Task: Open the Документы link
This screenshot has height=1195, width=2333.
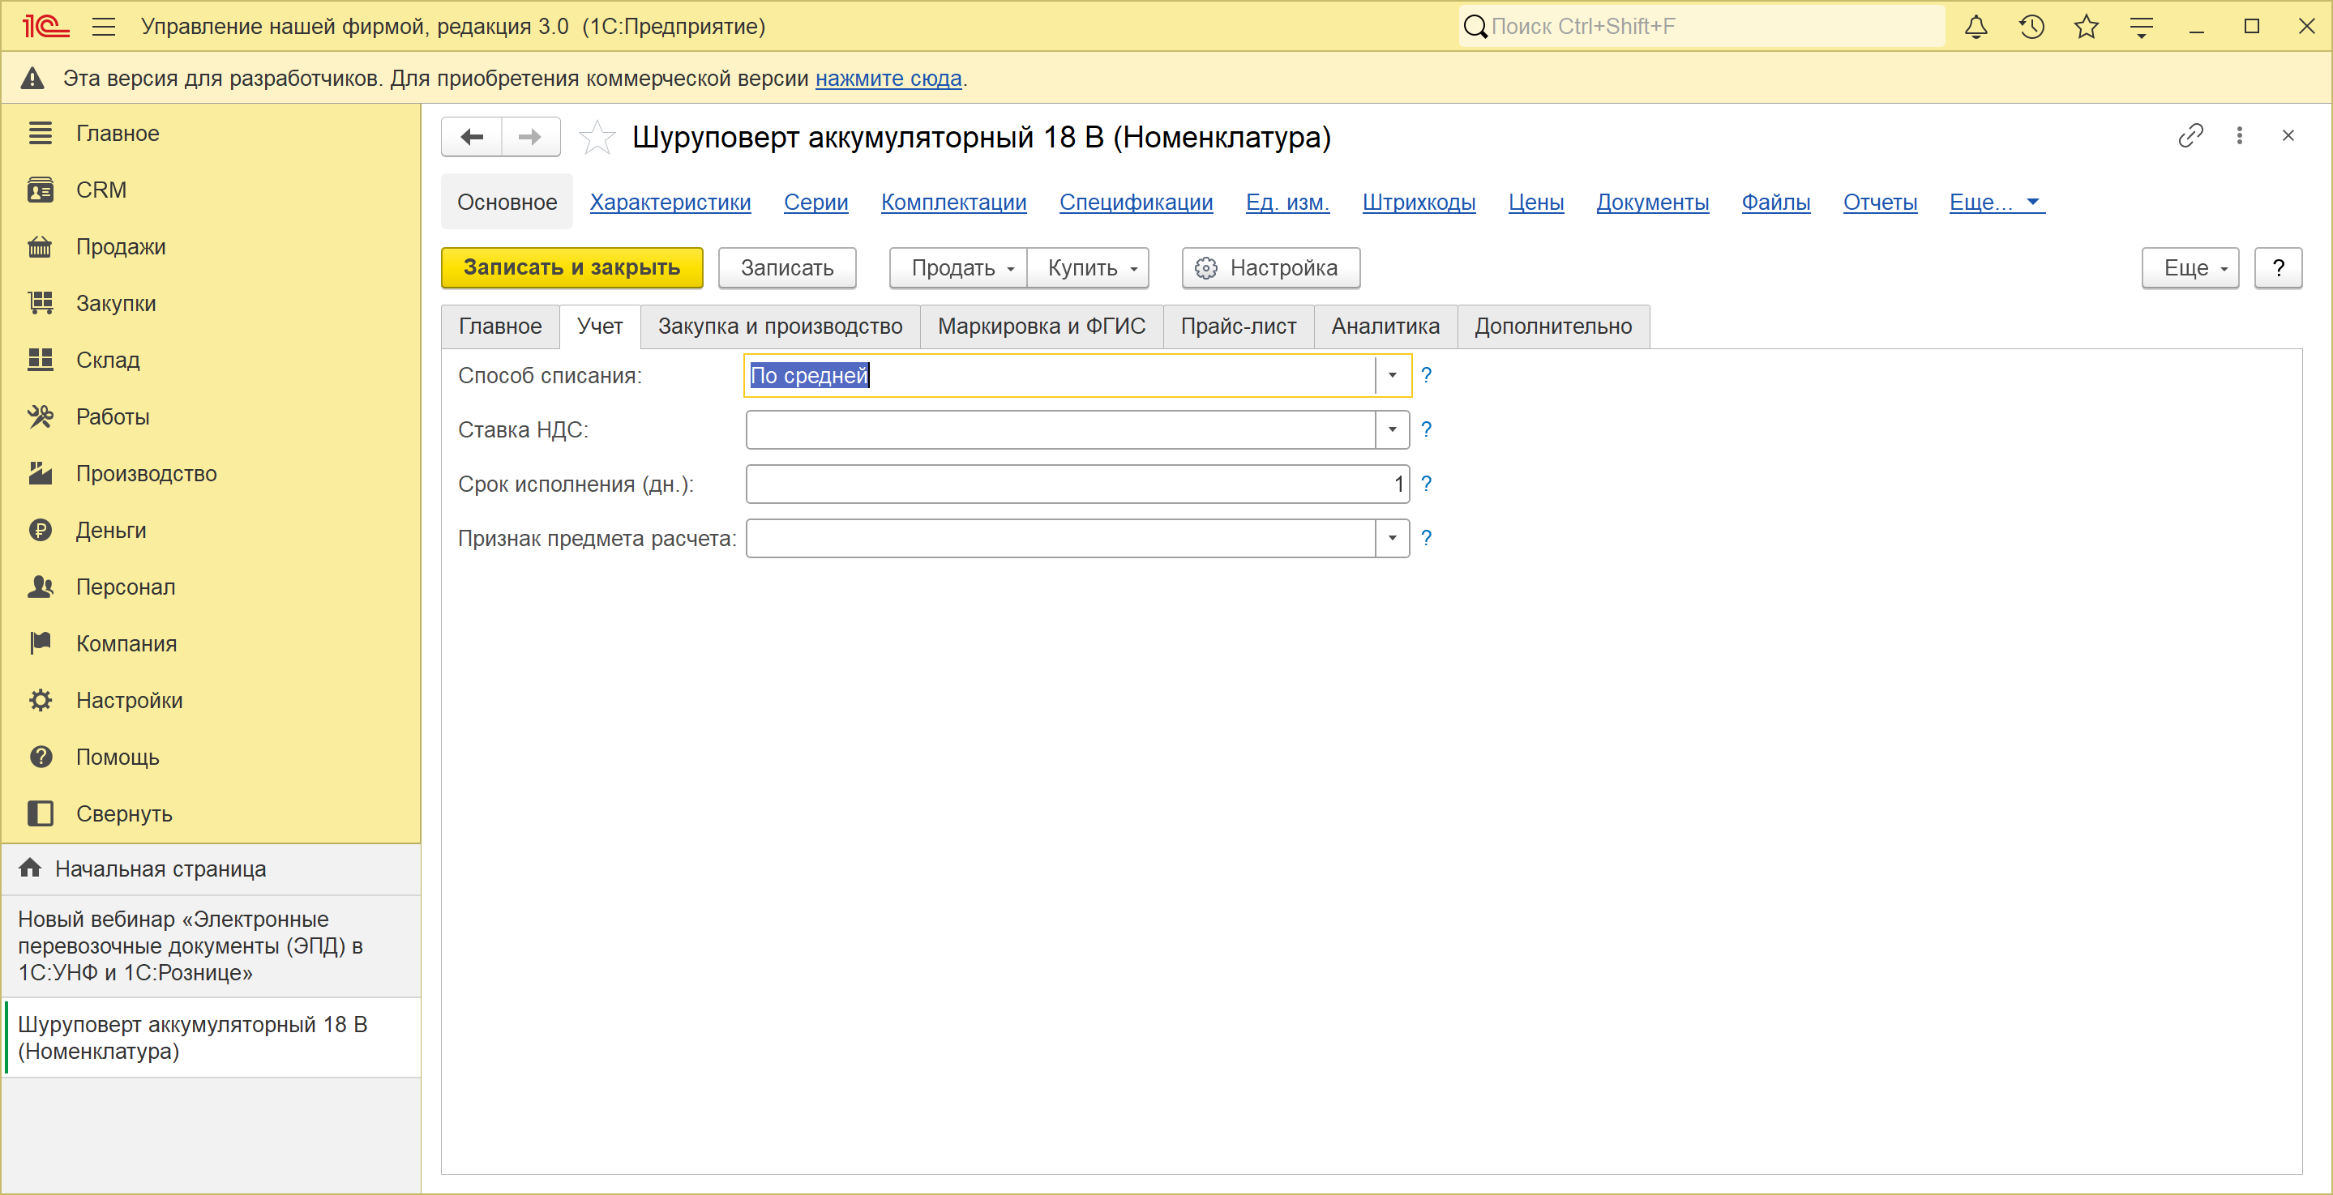Action: (1652, 203)
